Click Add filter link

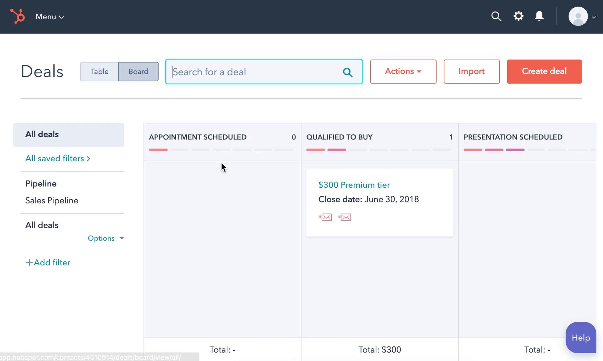coord(48,263)
